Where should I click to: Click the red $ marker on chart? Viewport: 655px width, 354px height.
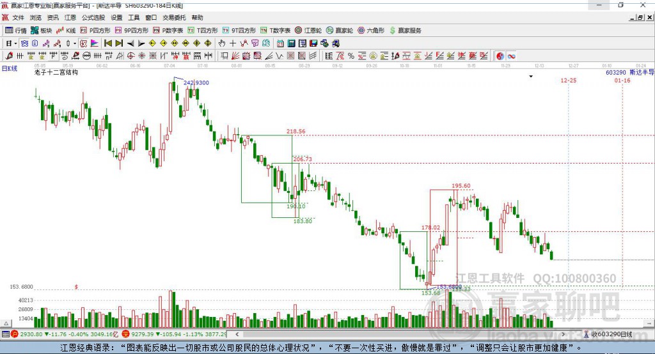(76, 287)
